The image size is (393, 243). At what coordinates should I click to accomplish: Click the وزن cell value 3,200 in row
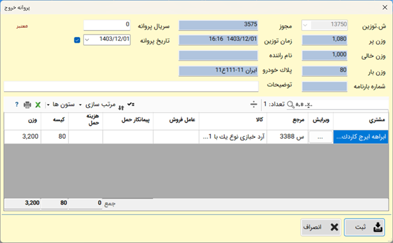point(23,137)
